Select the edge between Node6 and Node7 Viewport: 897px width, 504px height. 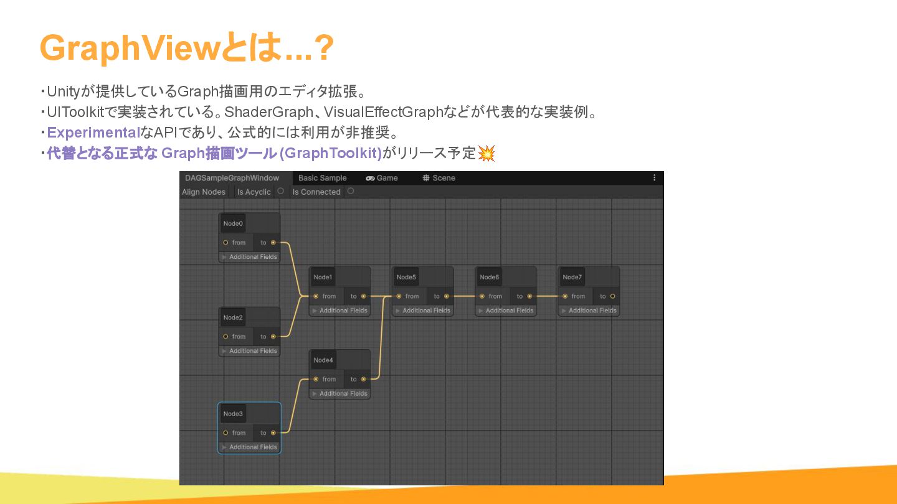[547, 296]
